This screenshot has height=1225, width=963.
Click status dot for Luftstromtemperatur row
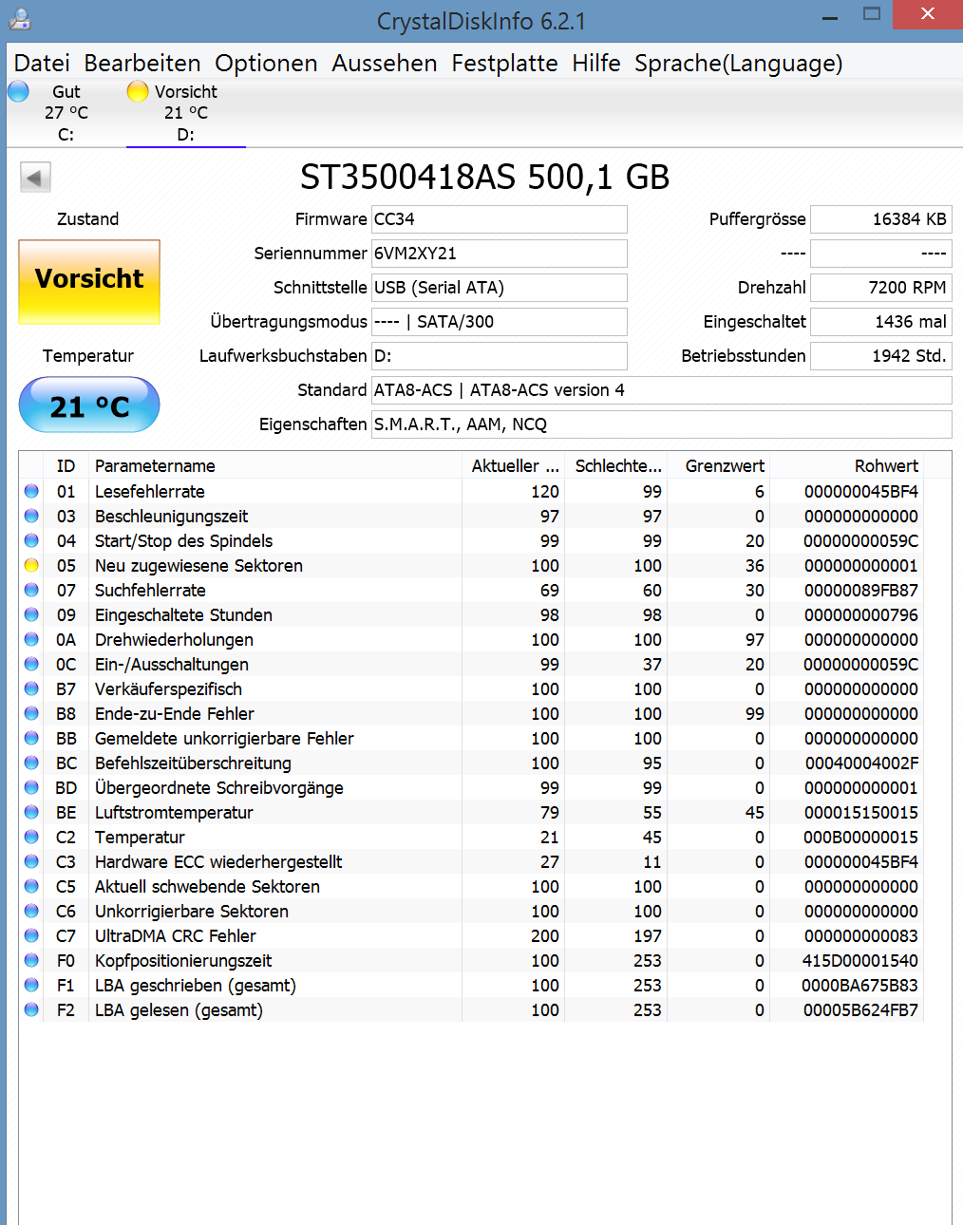pos(31,812)
